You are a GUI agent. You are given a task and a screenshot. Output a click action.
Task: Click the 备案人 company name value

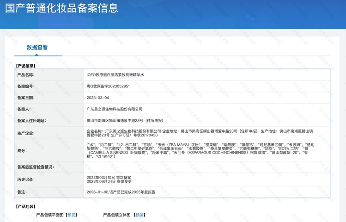click(x=115, y=109)
